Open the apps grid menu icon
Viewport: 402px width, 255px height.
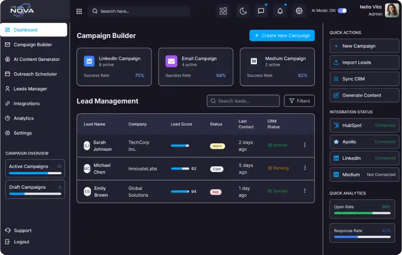(79, 11)
